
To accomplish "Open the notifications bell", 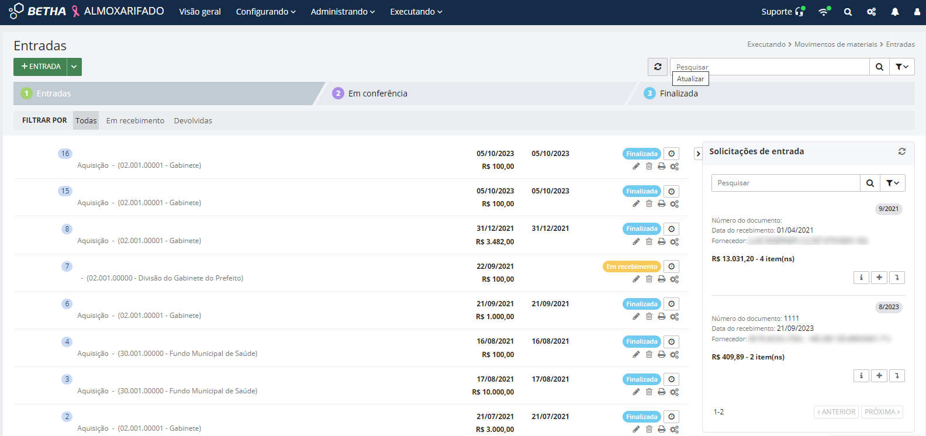I will tap(895, 12).
